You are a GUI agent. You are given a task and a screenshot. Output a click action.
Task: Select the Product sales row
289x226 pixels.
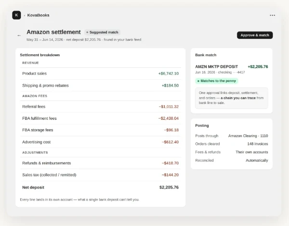tap(101, 74)
